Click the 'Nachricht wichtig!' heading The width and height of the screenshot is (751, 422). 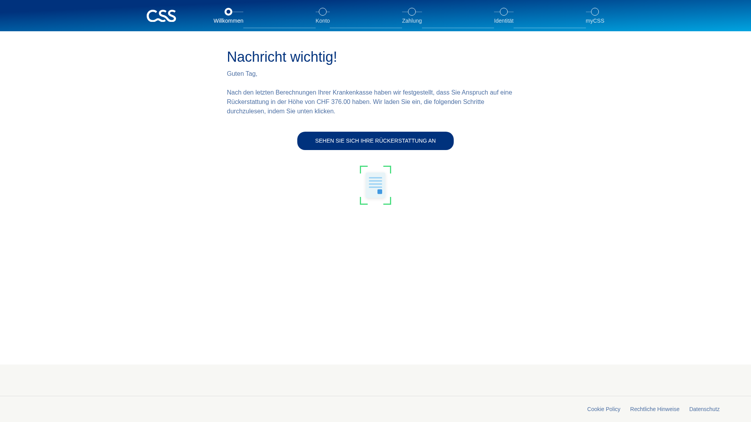point(282,57)
